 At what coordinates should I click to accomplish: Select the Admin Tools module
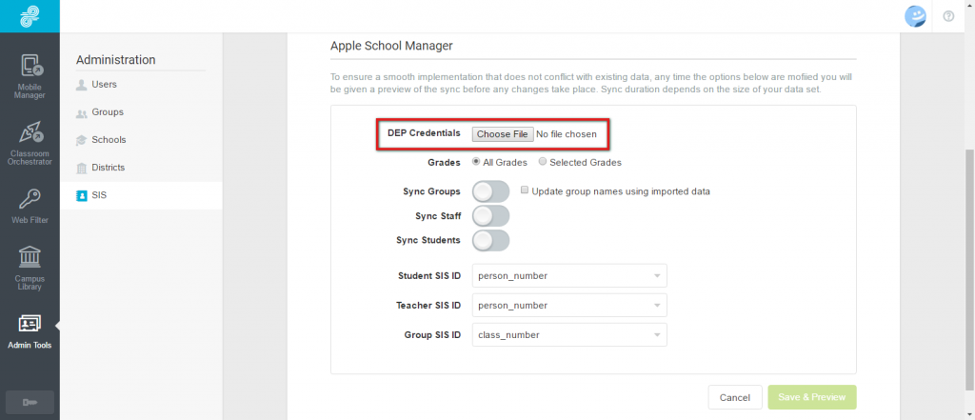click(30, 331)
